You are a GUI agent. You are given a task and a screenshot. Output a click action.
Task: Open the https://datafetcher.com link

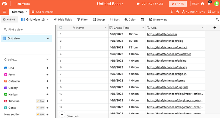(162, 34)
